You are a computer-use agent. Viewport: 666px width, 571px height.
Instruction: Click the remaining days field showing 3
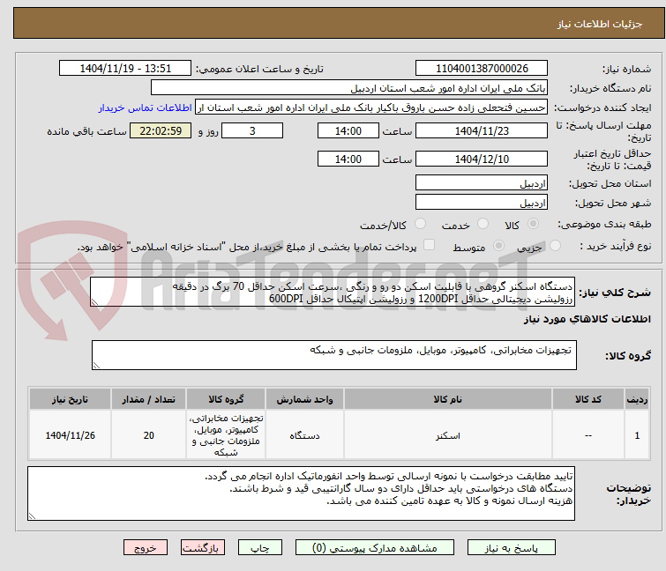(252, 130)
